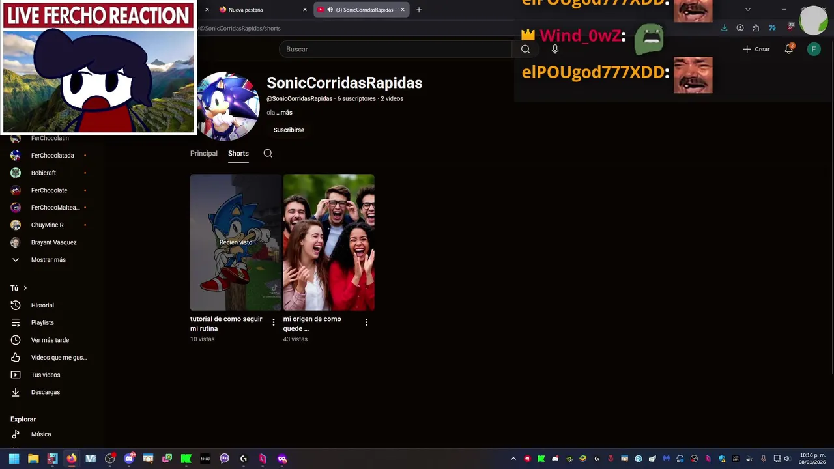The image size is (834, 469).
Task: Switch to the Nueva pestaña browser tab
Action: [x=263, y=10]
